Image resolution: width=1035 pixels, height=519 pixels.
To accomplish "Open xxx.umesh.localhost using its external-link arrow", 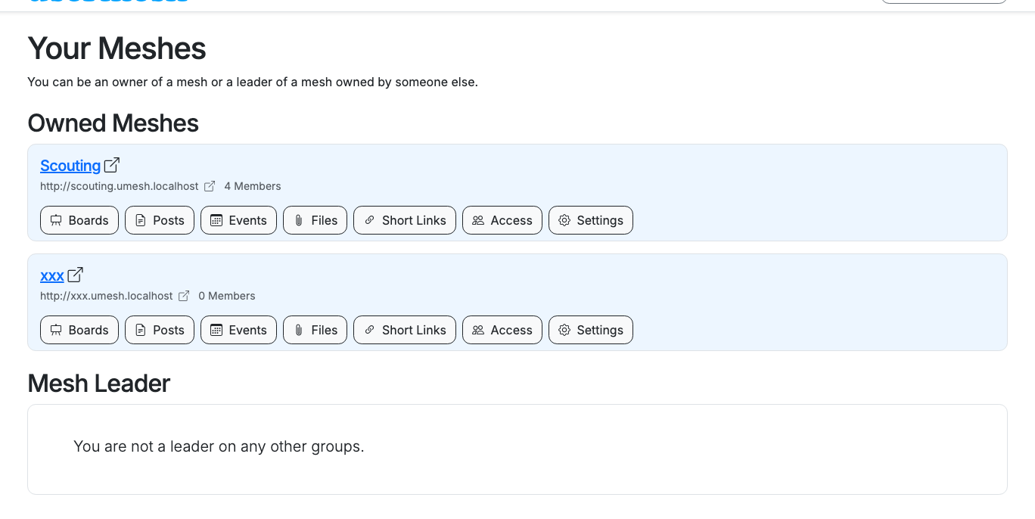I will pyautogui.click(x=184, y=296).
